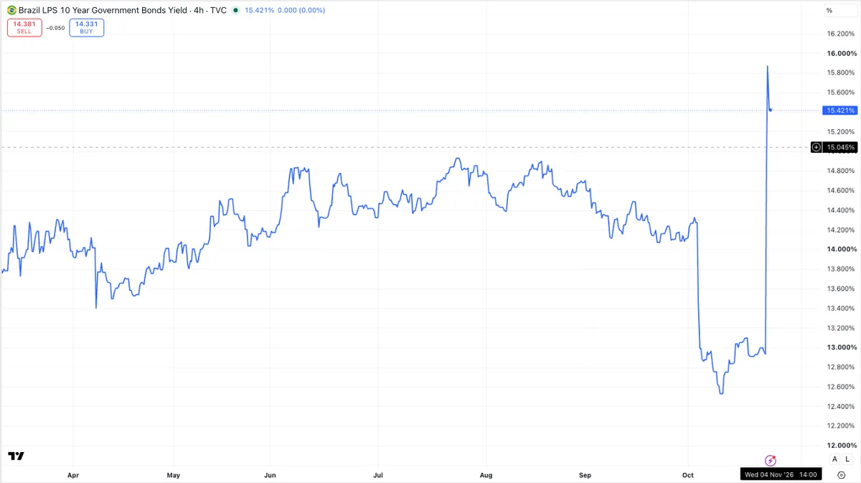
Task: Toggle the A auto-scale button
Action: pyautogui.click(x=834, y=459)
